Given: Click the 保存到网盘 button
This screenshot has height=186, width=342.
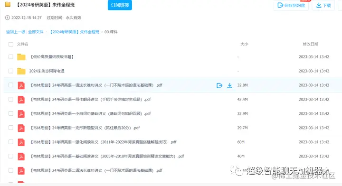Looking at the screenshot, I should (291, 5).
